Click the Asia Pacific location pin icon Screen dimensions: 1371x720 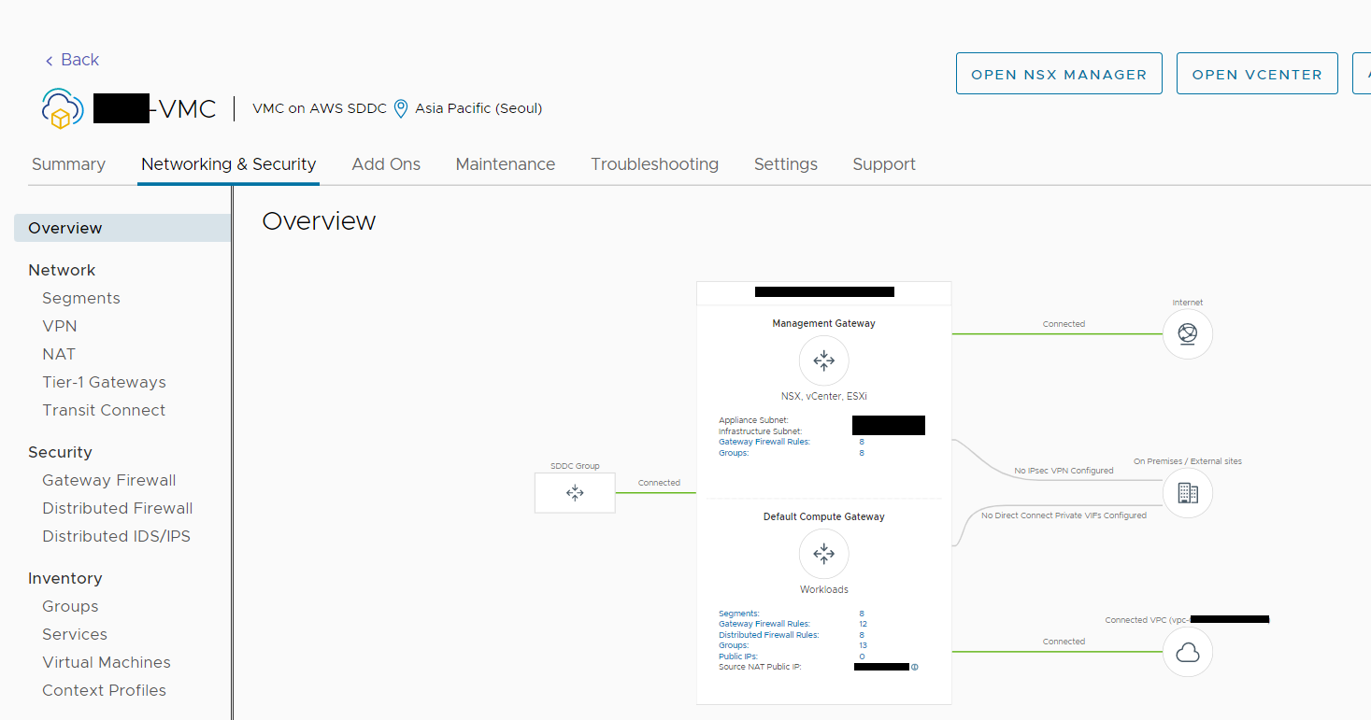pos(401,108)
